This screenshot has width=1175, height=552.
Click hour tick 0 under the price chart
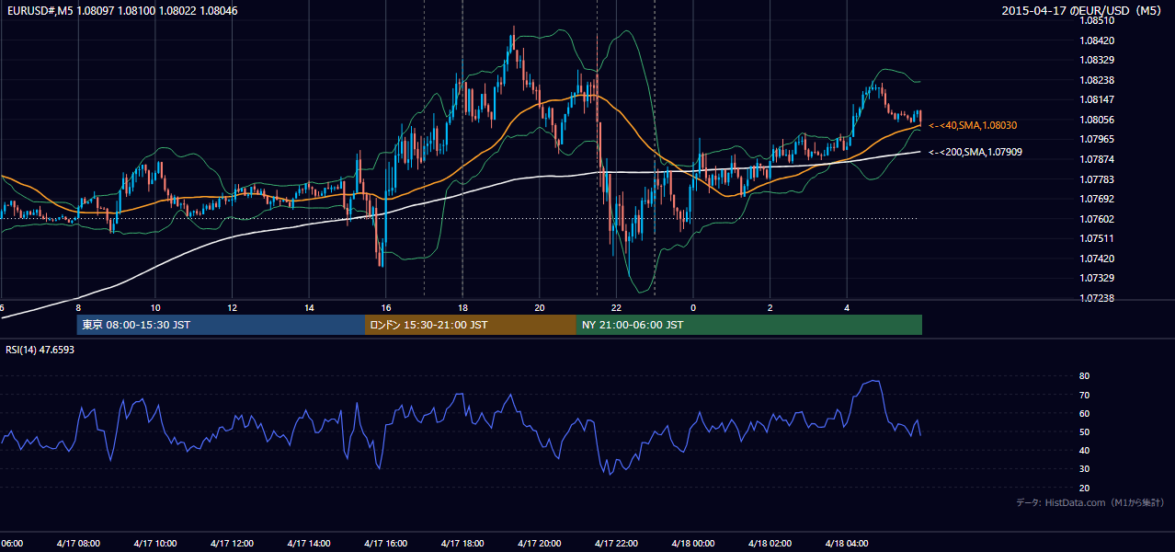pyautogui.click(x=693, y=307)
